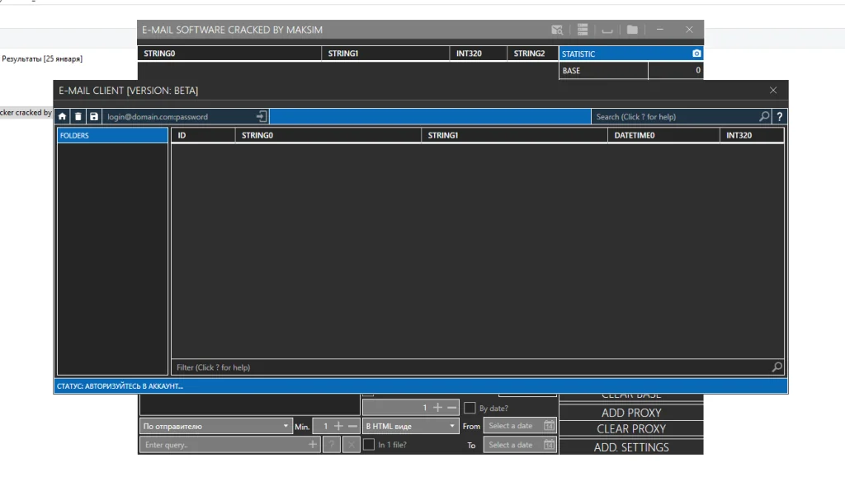Click the home icon in email client toolbar
Screen dimensions: 845x500
pos(62,117)
